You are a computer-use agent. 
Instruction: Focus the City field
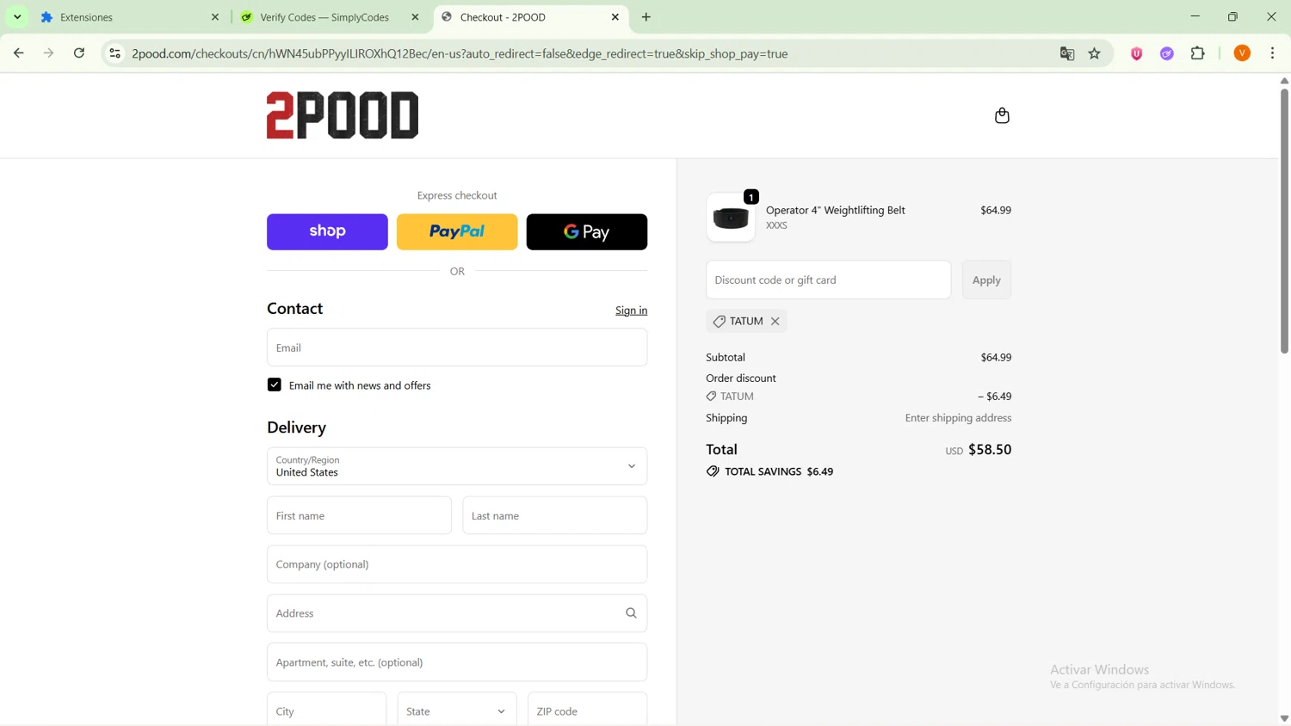point(326,711)
